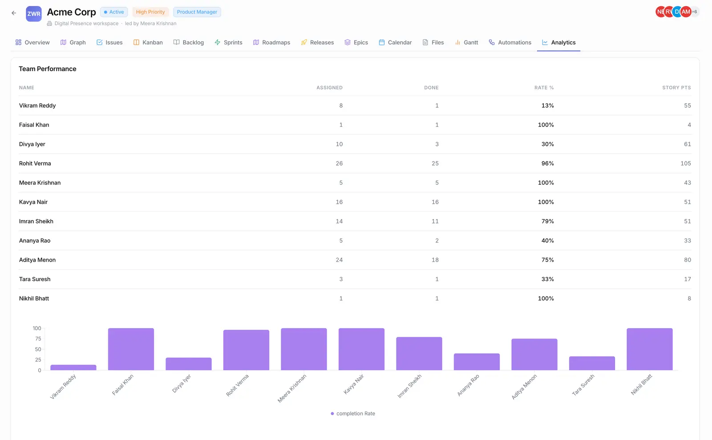Click Vikram Reddy's 13% rate value
Image resolution: width=712 pixels, height=440 pixels.
tap(547, 105)
